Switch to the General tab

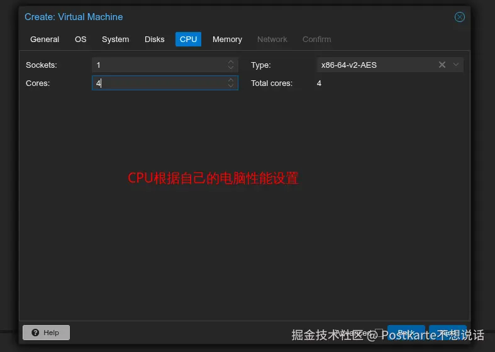45,40
